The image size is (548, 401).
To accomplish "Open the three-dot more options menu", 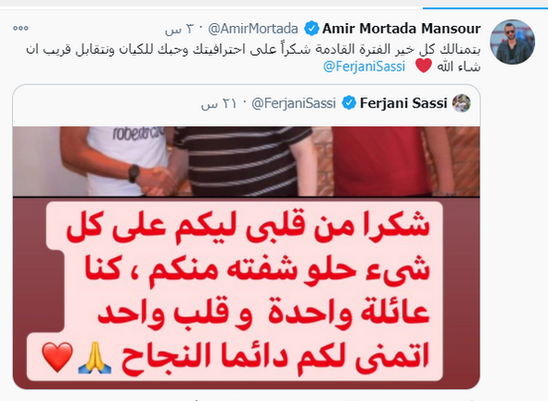I will pos(20,29).
